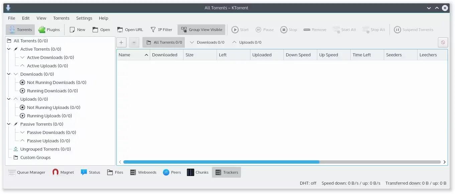This screenshot has height=194, width=455.
Task: Select Not Running Uploads (0/0)
Action: pos(54,107)
